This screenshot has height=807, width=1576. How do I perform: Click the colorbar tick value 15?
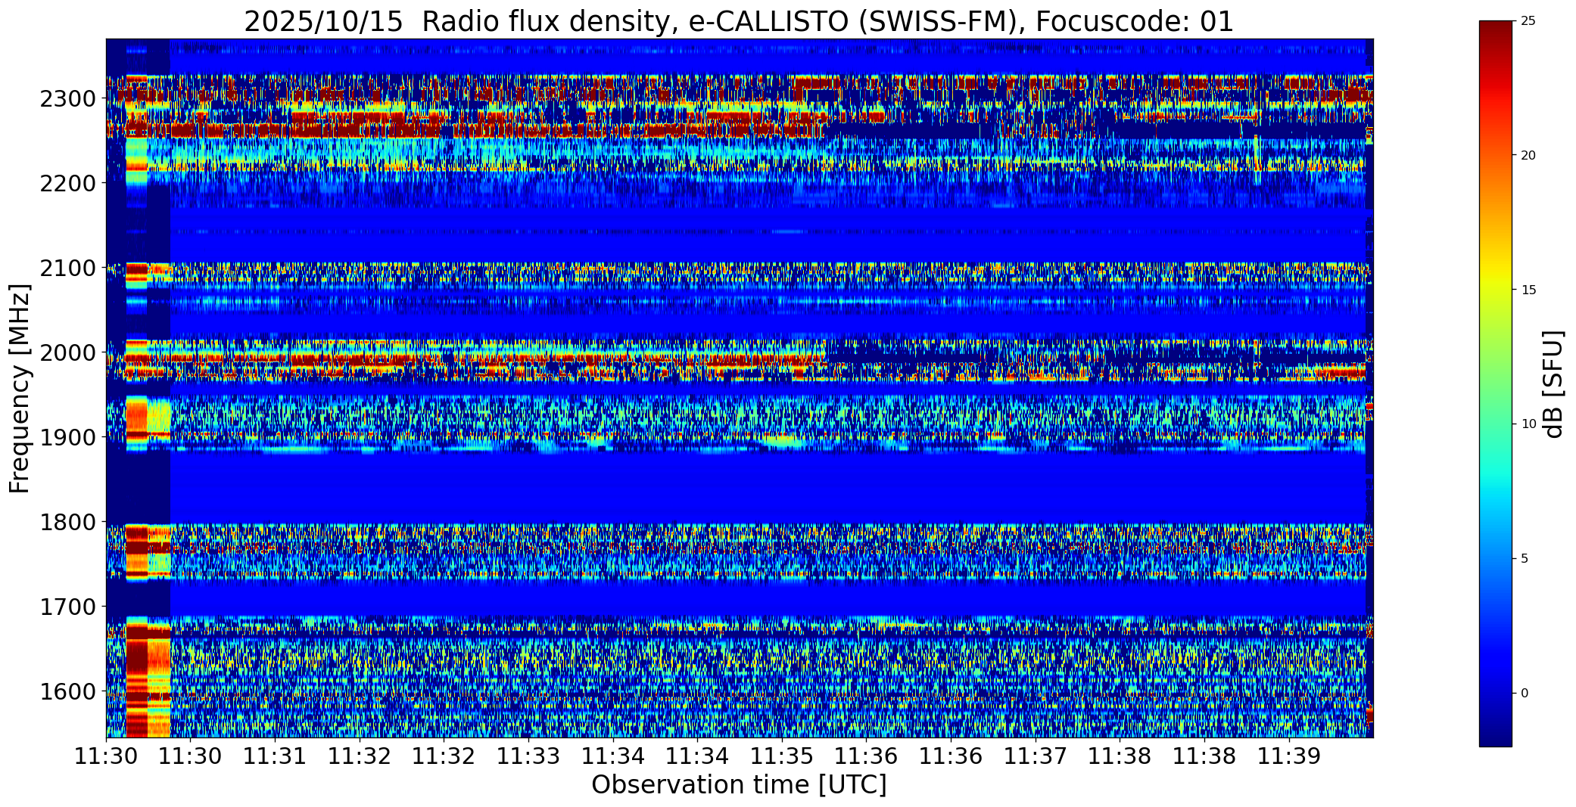pos(1528,290)
